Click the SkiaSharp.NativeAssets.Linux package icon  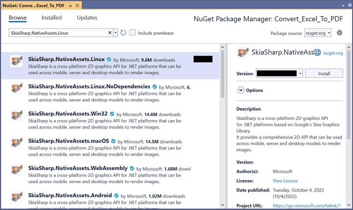click(17, 60)
